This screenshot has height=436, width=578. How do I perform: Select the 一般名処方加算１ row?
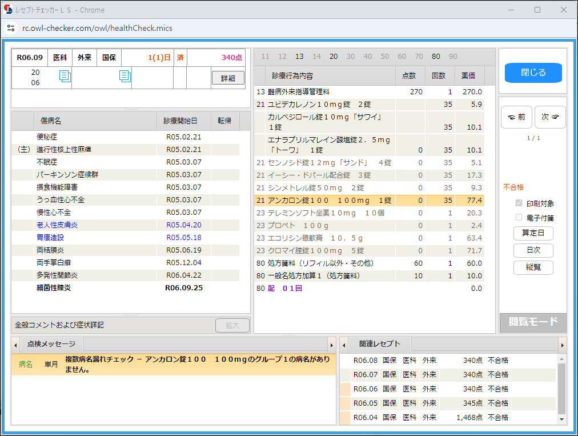tap(369, 276)
